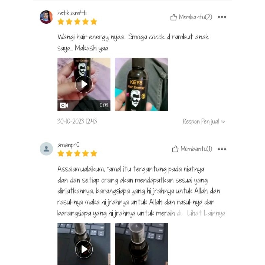Image resolution: width=265 pixels, height=265 pixels.
Task: Expand Respon Penjual seller response
Action: [x=204, y=121]
